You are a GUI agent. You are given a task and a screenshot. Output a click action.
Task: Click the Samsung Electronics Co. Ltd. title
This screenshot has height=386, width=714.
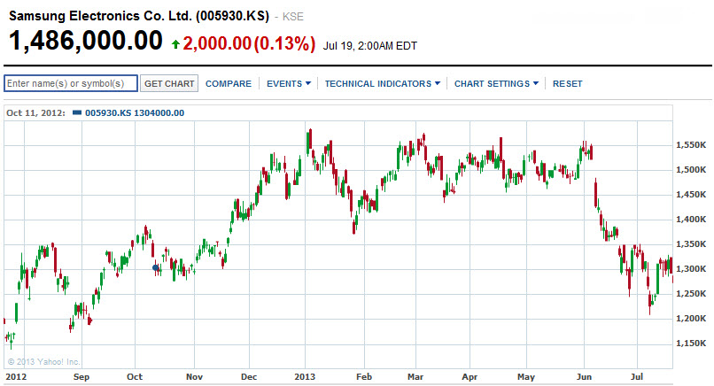click(139, 16)
